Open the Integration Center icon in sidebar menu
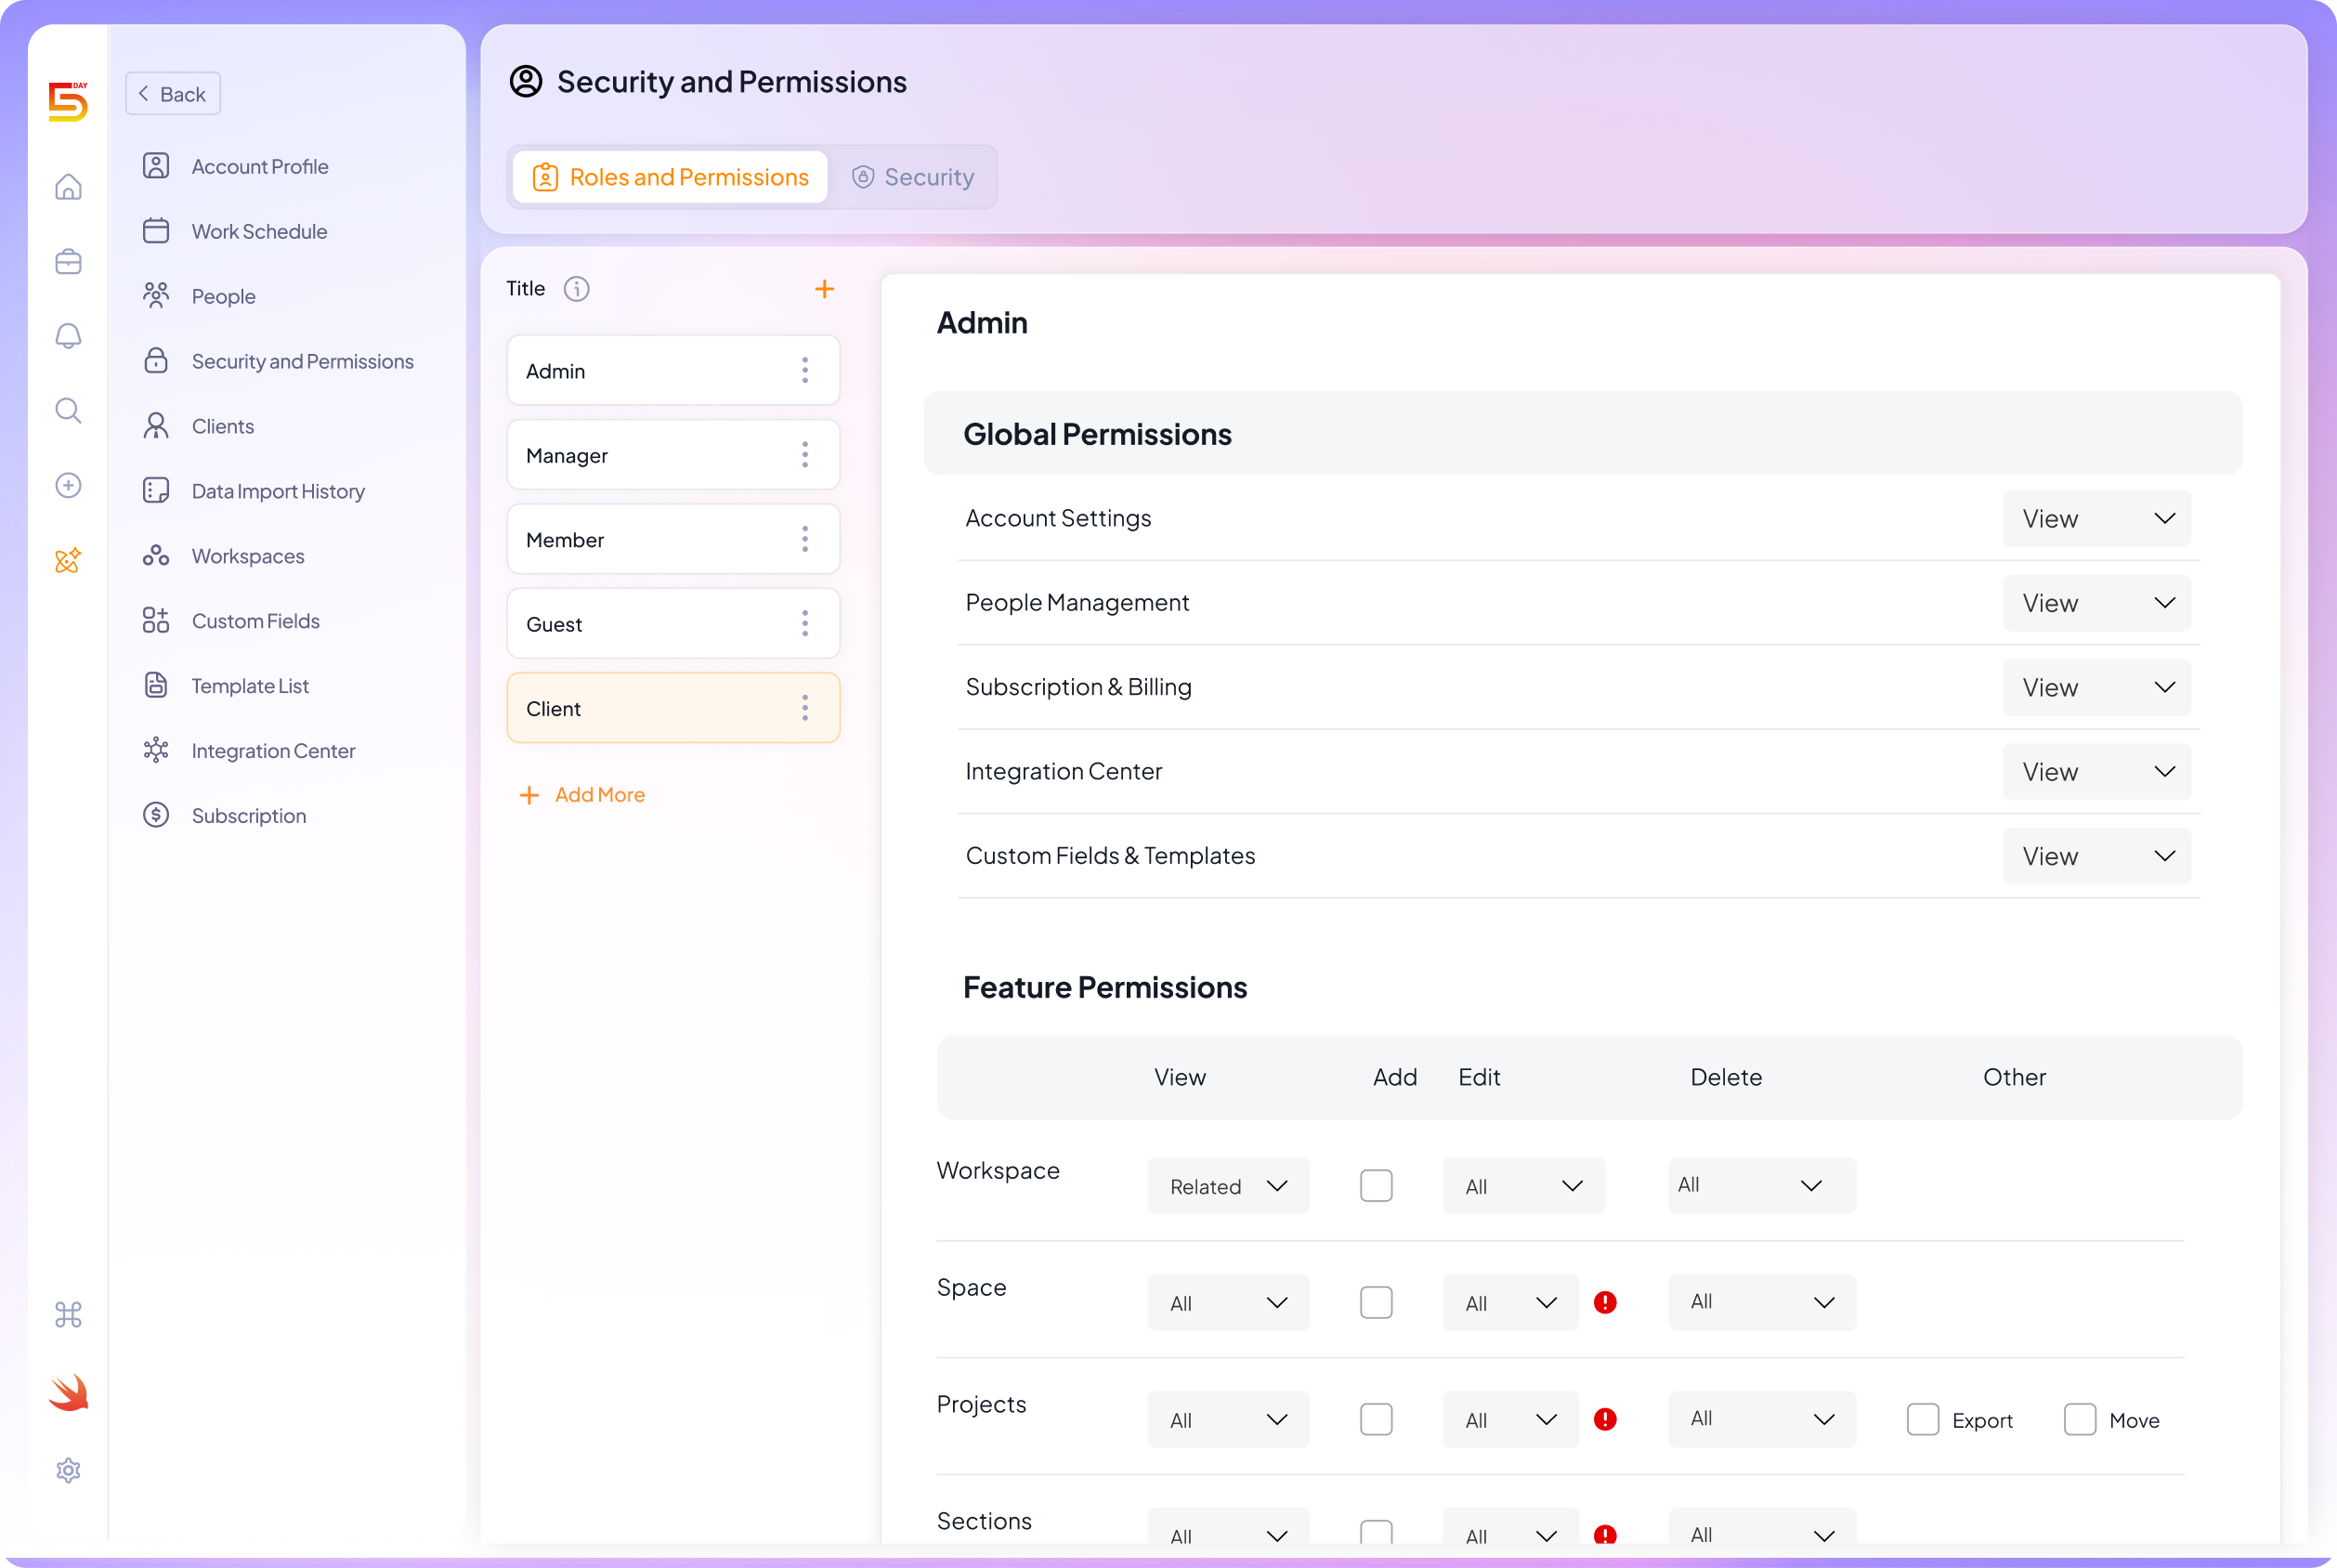Image resolution: width=2337 pixels, height=1568 pixels. [157, 750]
